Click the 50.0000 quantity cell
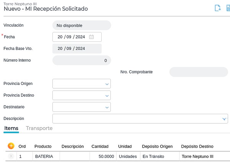This screenshot has width=230, height=164. [103, 156]
